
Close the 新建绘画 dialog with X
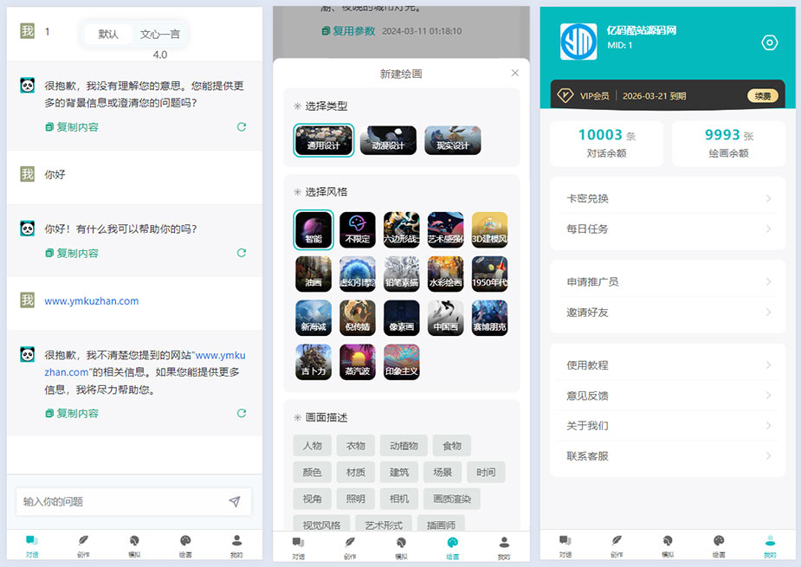tap(515, 74)
